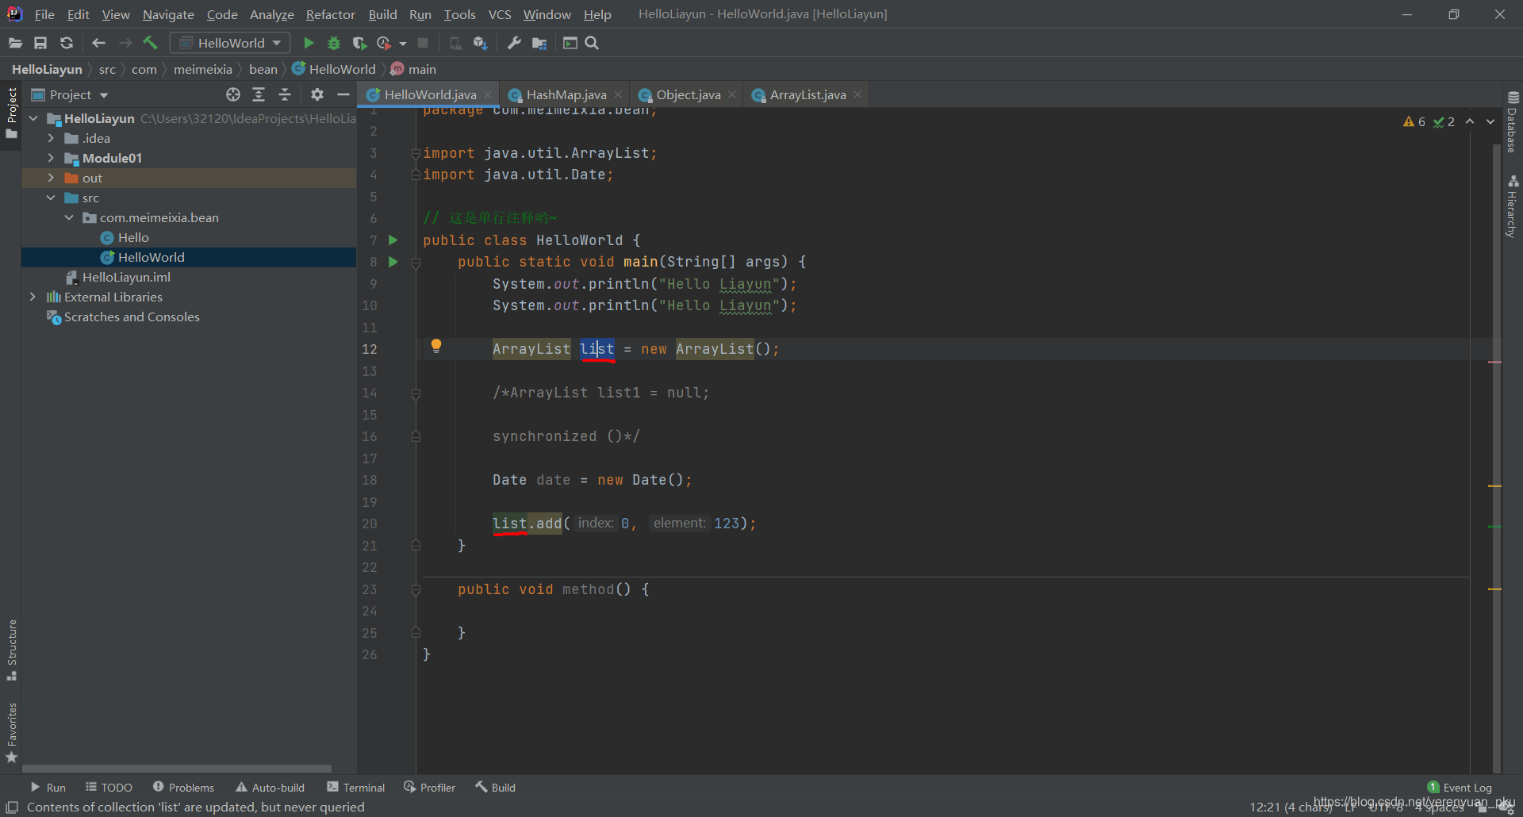
Task: Go to next highlighted error arrow
Action: coord(1490,121)
